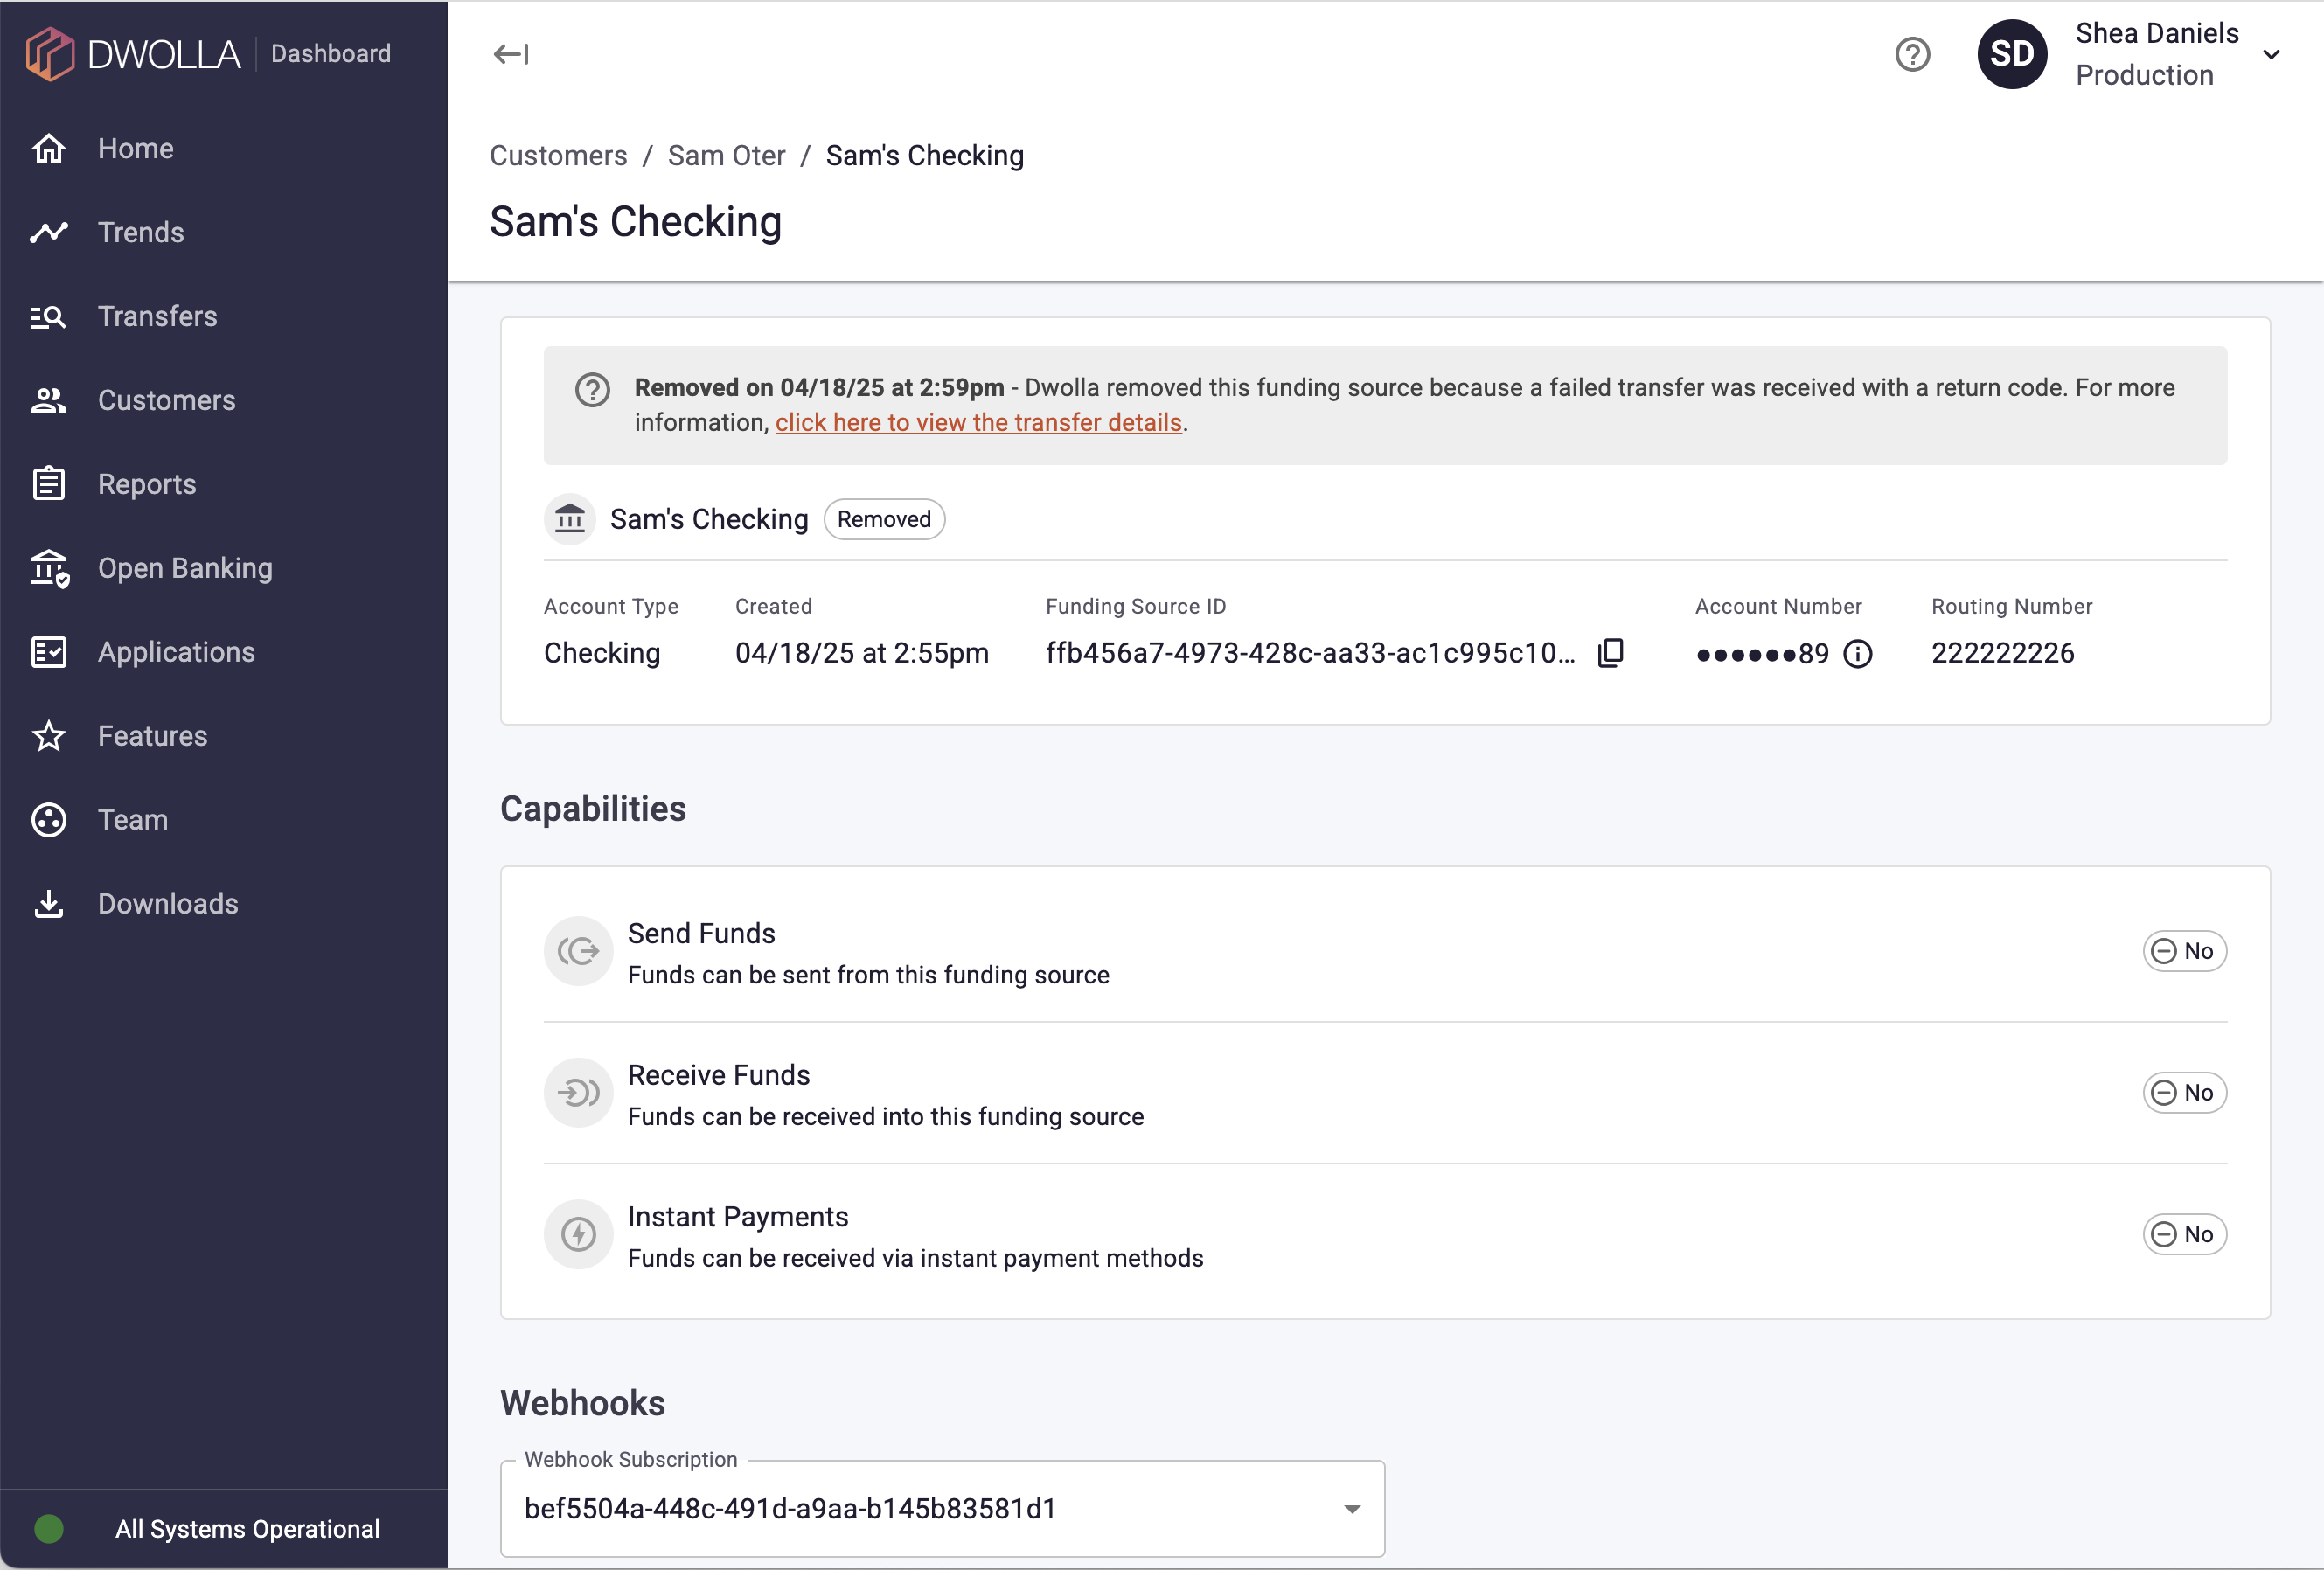Screen dimensions: 2324x1570
Task: Click the bank icon beside Sam's Checking
Action: (570, 519)
